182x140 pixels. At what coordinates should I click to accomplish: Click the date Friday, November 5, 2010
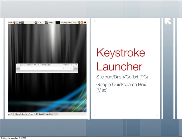[x=14, y=138]
